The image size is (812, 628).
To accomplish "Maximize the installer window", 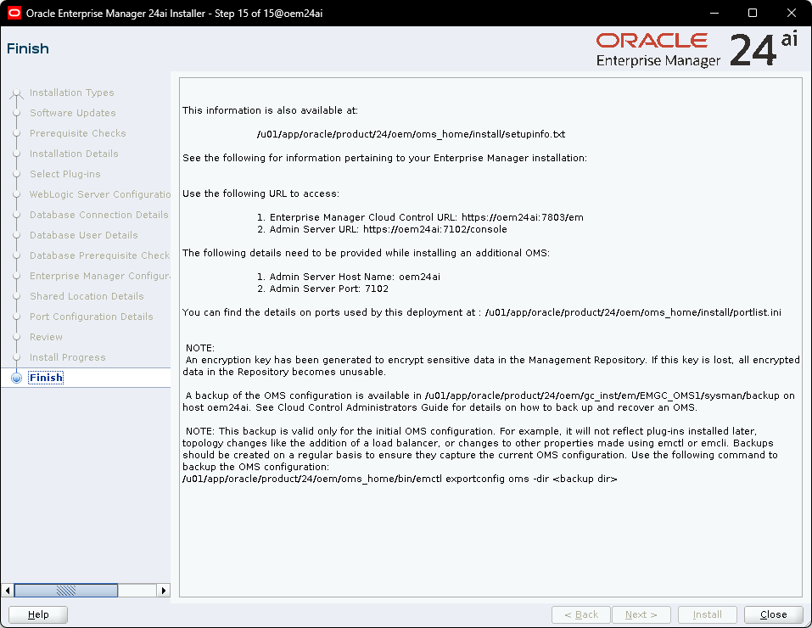I will coord(753,13).
